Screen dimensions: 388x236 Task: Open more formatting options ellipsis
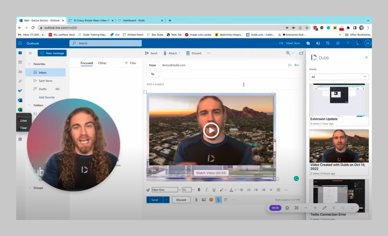click(286, 190)
